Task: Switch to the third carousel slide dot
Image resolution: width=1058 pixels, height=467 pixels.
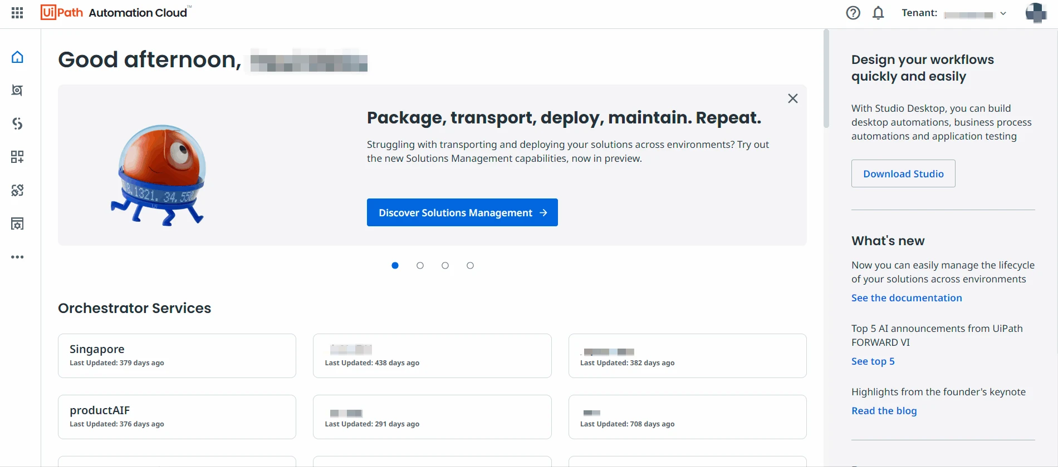Action: (445, 266)
